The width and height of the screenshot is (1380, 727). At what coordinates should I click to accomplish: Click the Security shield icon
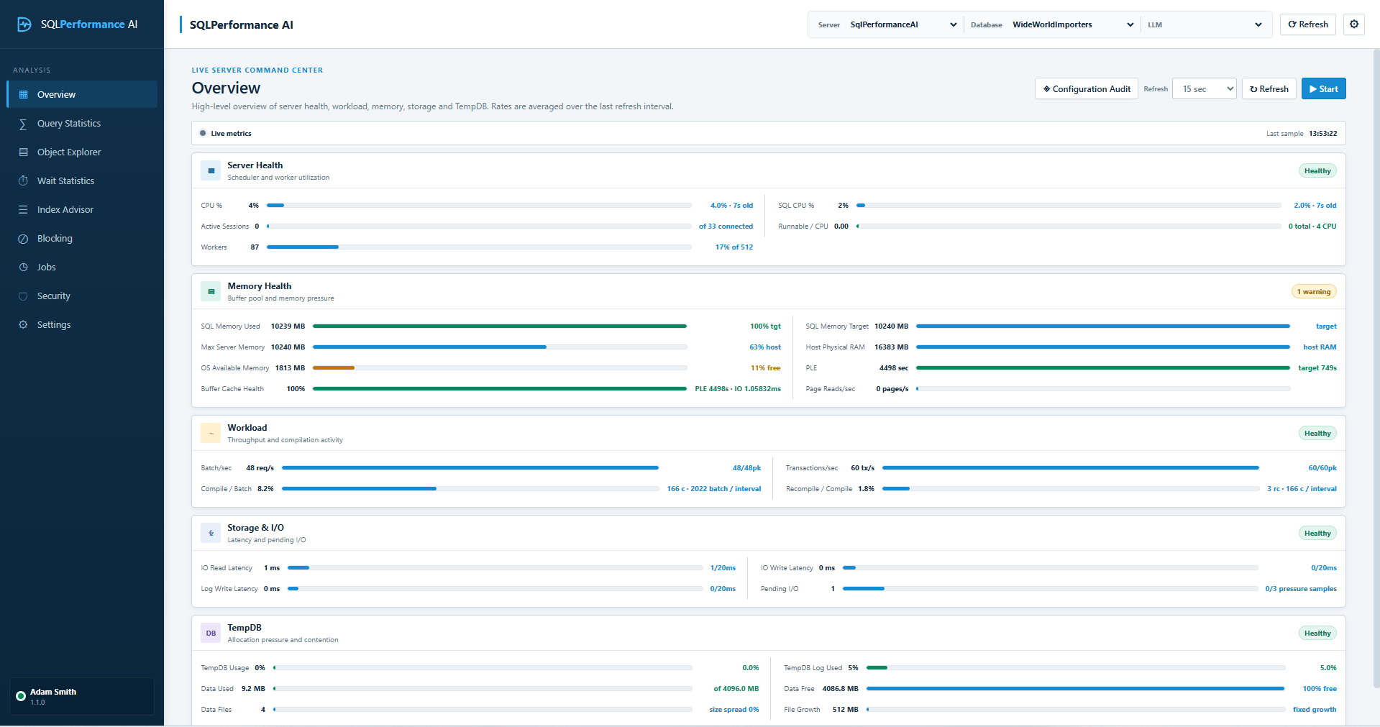(23, 296)
